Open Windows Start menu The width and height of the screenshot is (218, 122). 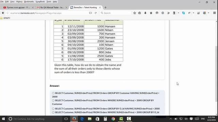pyautogui.click(x=3, y=119)
